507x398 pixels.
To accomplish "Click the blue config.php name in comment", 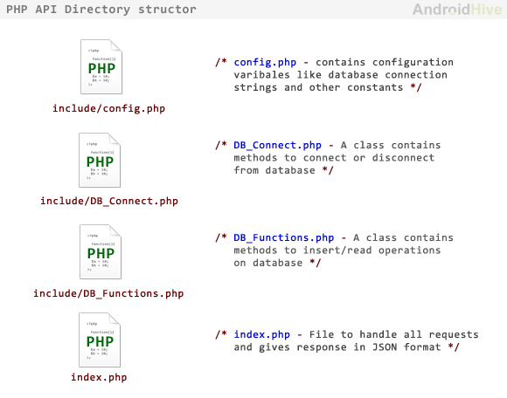I will pos(265,62).
